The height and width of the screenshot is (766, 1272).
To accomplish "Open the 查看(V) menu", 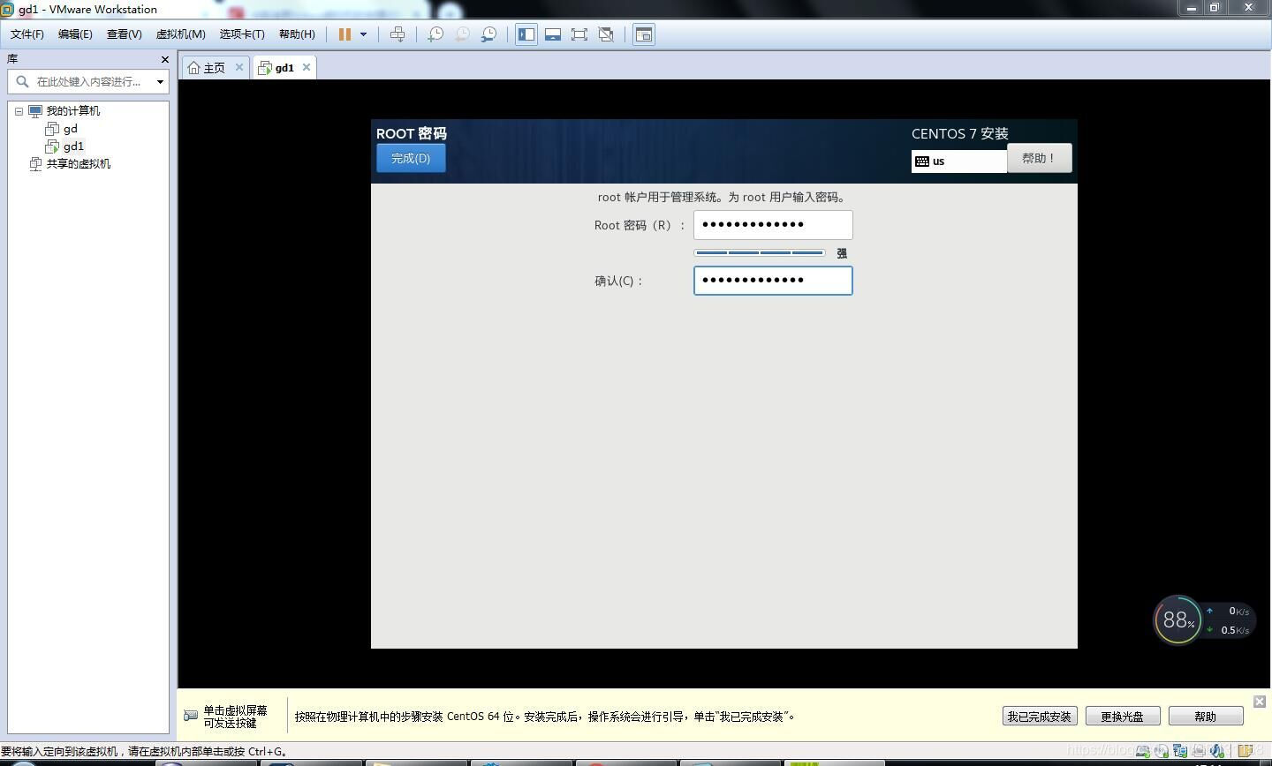I will point(124,34).
